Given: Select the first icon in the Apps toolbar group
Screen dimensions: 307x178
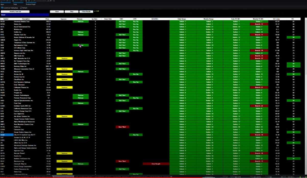Looking at the screenshot, I should [x=1, y=1].
